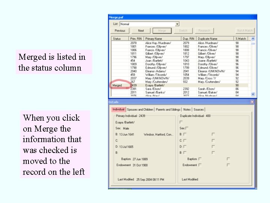The height and width of the screenshot is (203, 270).
Task: Select primary name Joan /Bartlett/
Action: pyautogui.click(x=154, y=61)
